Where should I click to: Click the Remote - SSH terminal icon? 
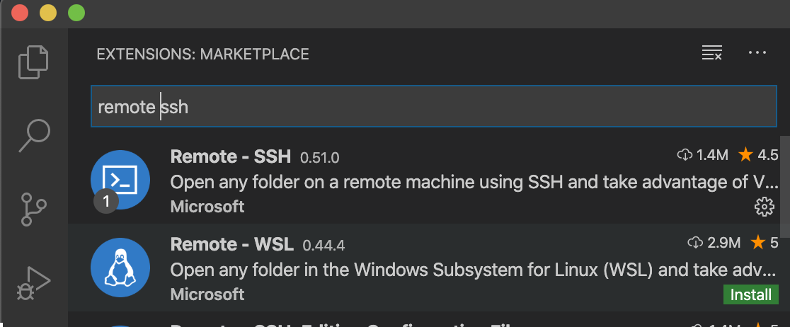point(120,180)
